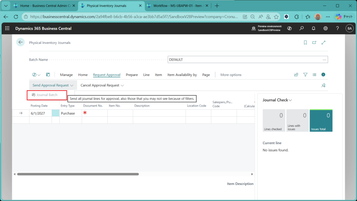This screenshot has height=201, width=357.
Task: Open the settings gear in the header
Action: coord(325,28)
